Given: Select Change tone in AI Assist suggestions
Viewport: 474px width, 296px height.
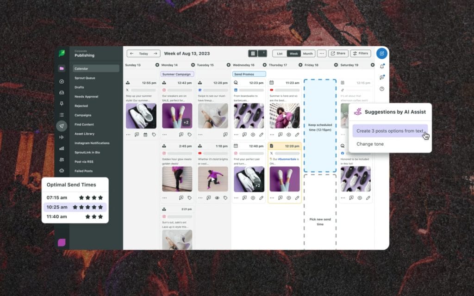Looking at the screenshot, I should pyautogui.click(x=370, y=144).
